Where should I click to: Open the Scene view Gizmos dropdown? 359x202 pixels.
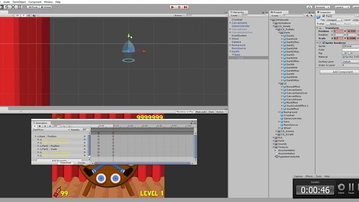179,15
